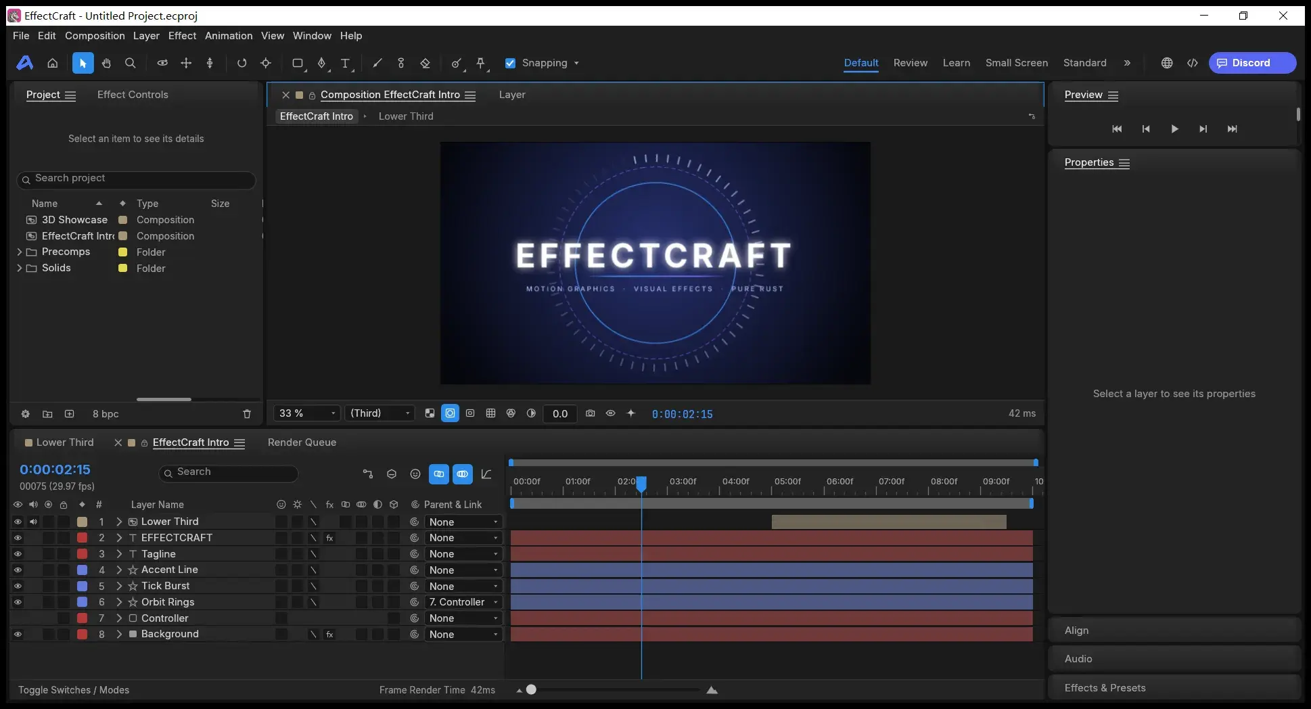Mute audio of Lower Third layer
Screen dimensions: 1311x709
pyautogui.click(x=33, y=522)
